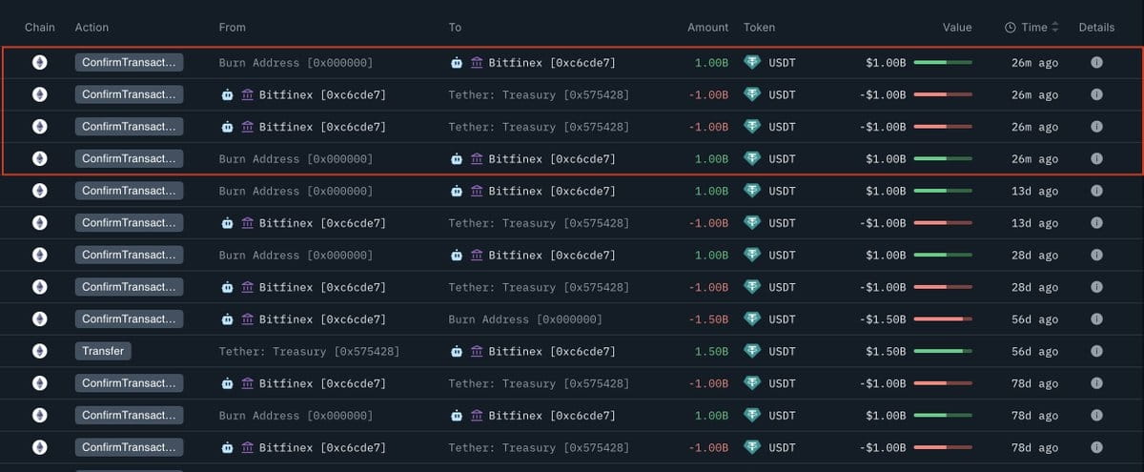Screen dimensions: 1144x472
Task: Sort by Time using the header arrows
Action: (x=1055, y=28)
